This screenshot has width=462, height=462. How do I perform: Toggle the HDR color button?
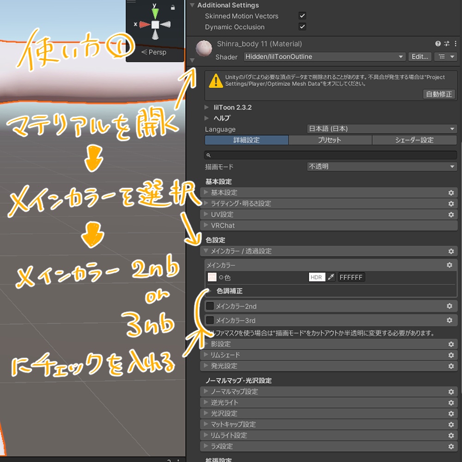click(x=317, y=277)
